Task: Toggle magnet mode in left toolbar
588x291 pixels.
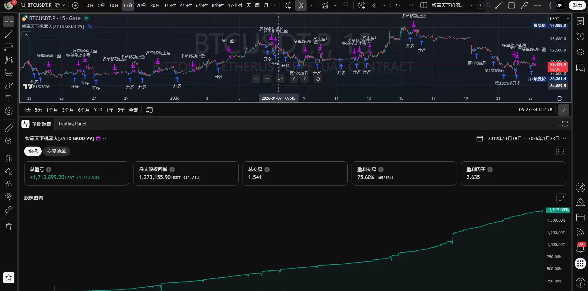Action: click(x=9, y=158)
